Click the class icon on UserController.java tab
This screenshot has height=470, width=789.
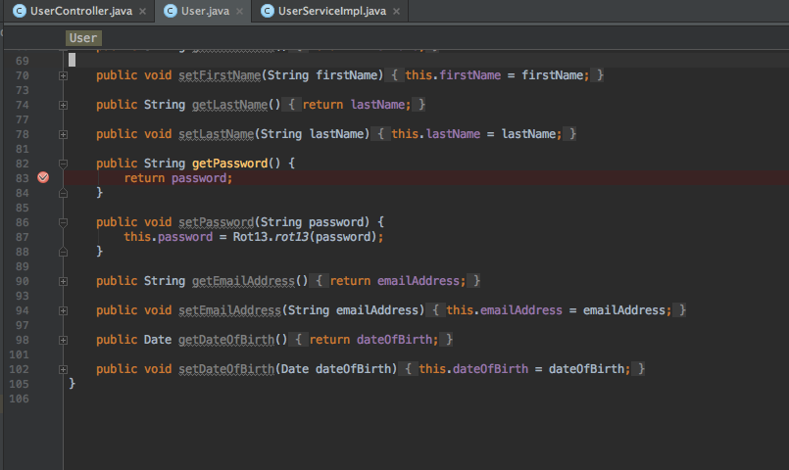pos(19,11)
